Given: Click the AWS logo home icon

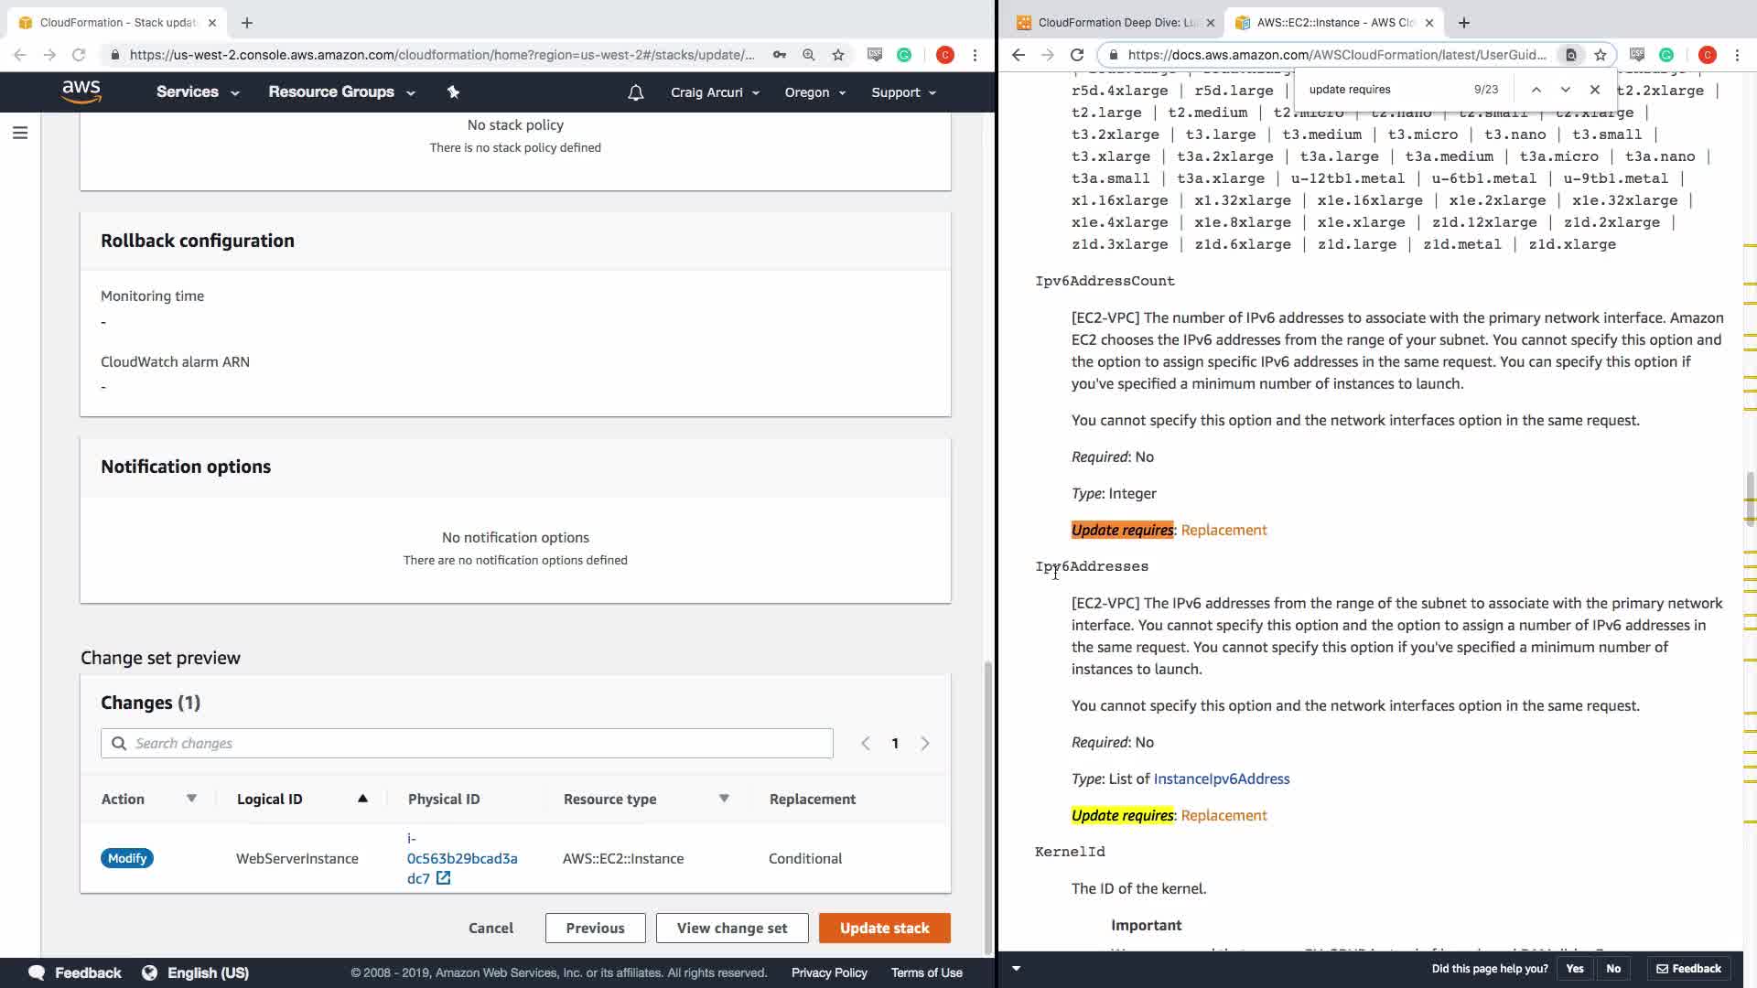Looking at the screenshot, I should pyautogui.click(x=81, y=91).
